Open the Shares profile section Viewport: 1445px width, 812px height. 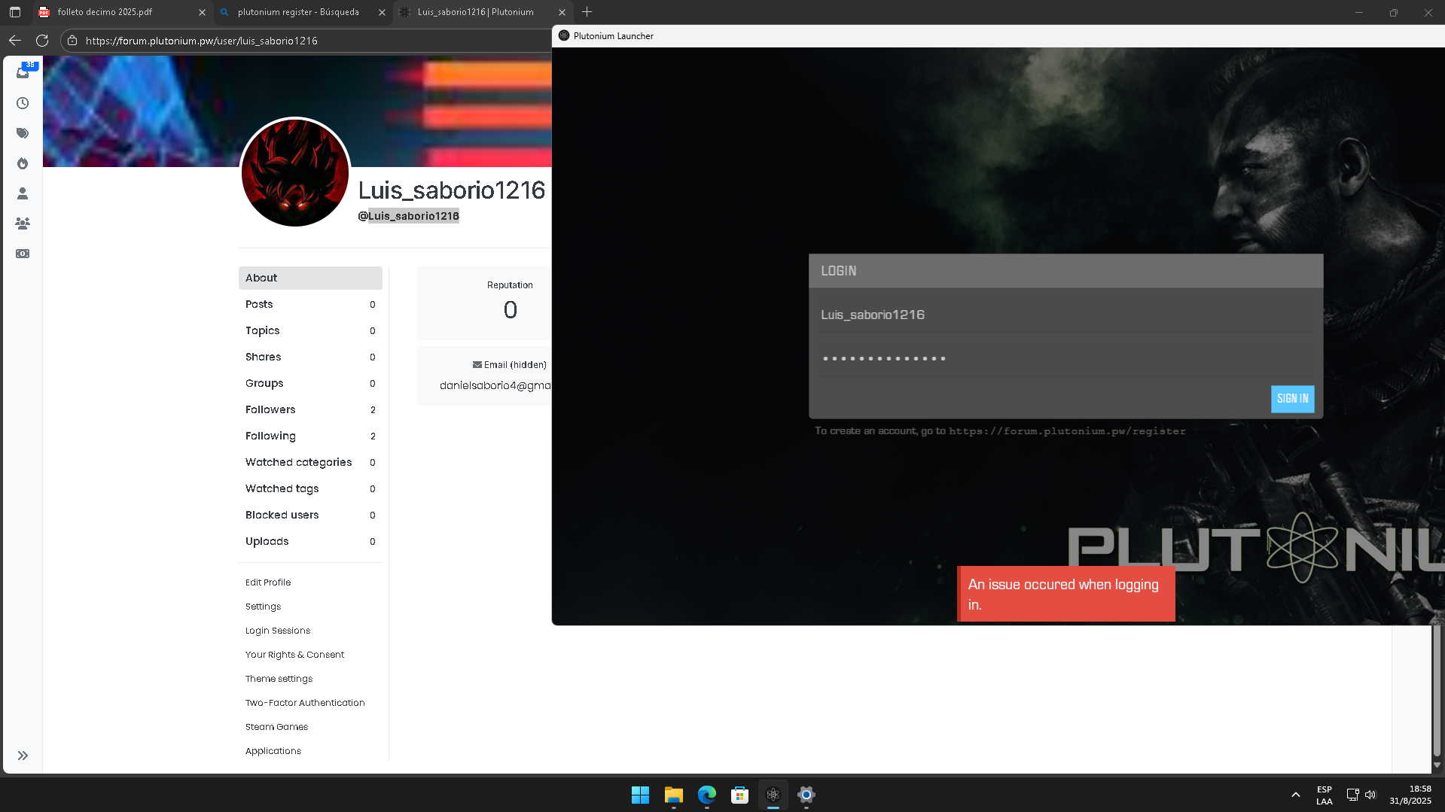point(310,357)
